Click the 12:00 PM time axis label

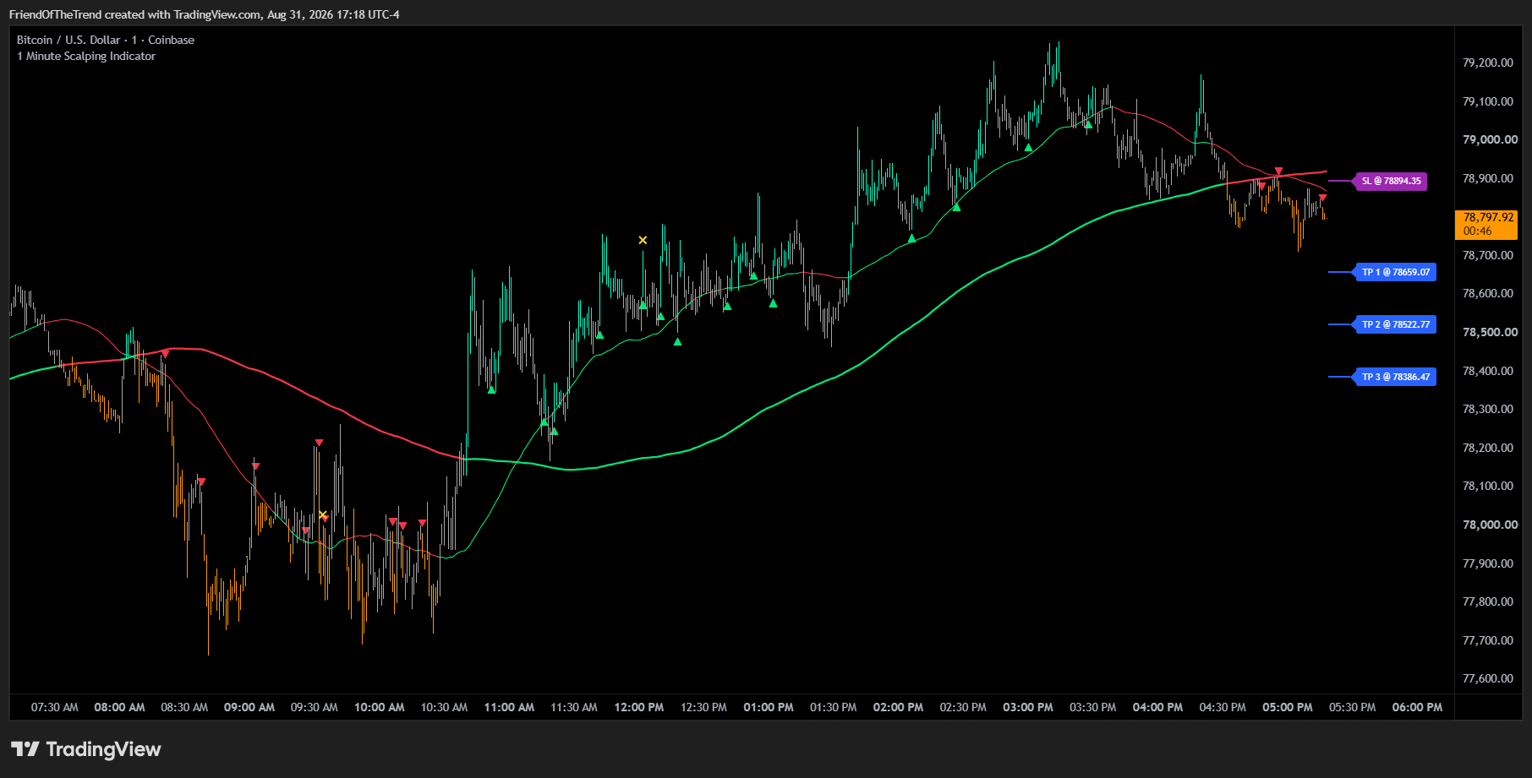click(x=639, y=707)
